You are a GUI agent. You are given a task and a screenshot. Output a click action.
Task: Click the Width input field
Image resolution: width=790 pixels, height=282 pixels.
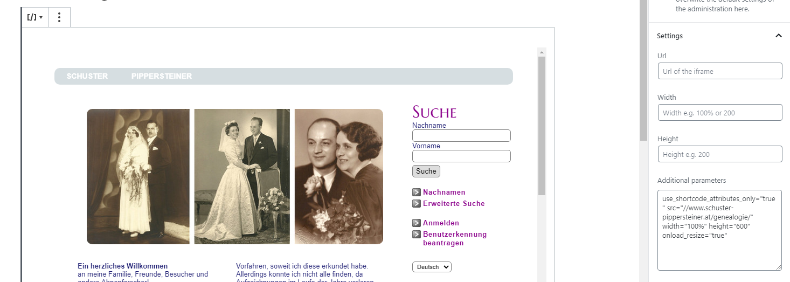click(720, 113)
